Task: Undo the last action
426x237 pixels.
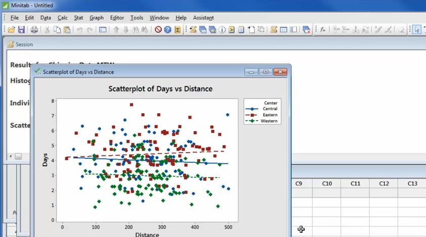Action: (79, 29)
